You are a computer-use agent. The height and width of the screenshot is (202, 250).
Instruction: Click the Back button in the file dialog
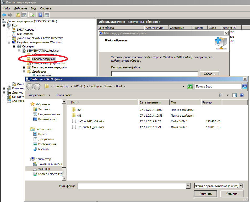point(30,86)
